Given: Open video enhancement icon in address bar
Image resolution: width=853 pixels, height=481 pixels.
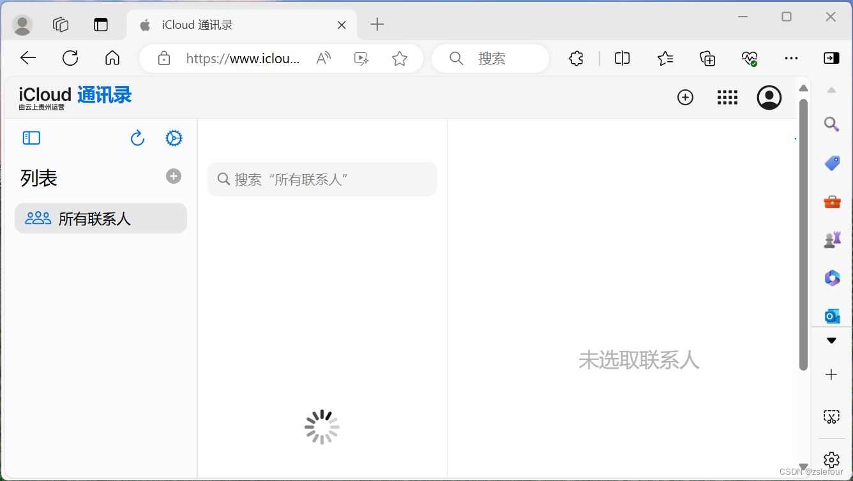Looking at the screenshot, I should (361, 59).
